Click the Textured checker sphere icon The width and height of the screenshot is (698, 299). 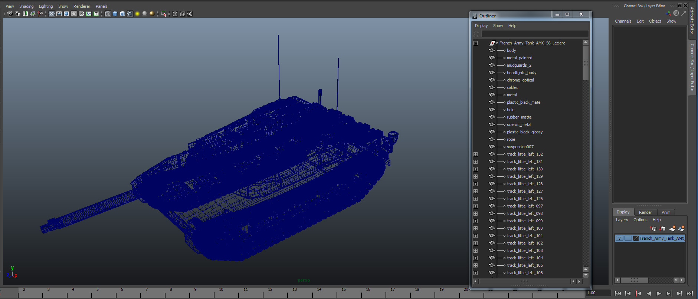(130, 14)
